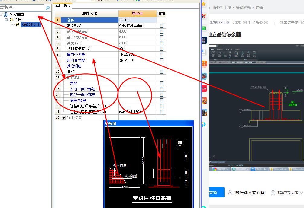Click the 独立基础 foundation tree icon
This screenshot has height=208, width=304.
point(6,15)
